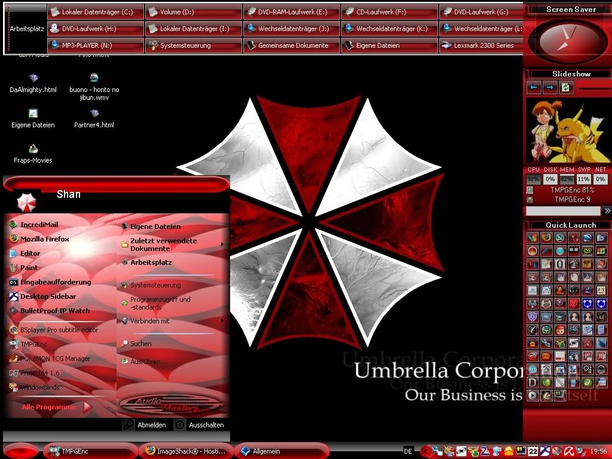Open Alle Programme list
The height and width of the screenshot is (459, 612).
click(56, 407)
